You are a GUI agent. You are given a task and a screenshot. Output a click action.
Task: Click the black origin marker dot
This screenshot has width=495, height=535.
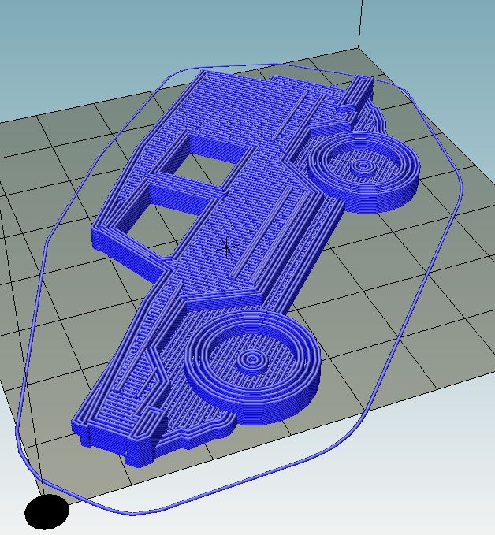(x=47, y=511)
